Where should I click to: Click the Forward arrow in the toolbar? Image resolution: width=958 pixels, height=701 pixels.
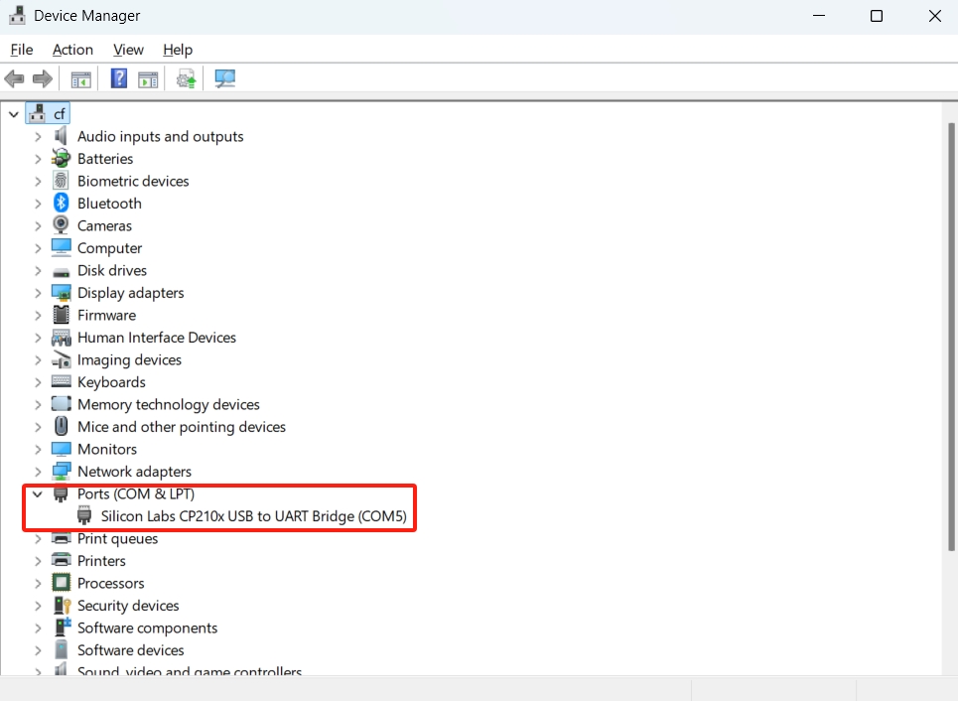pos(43,79)
